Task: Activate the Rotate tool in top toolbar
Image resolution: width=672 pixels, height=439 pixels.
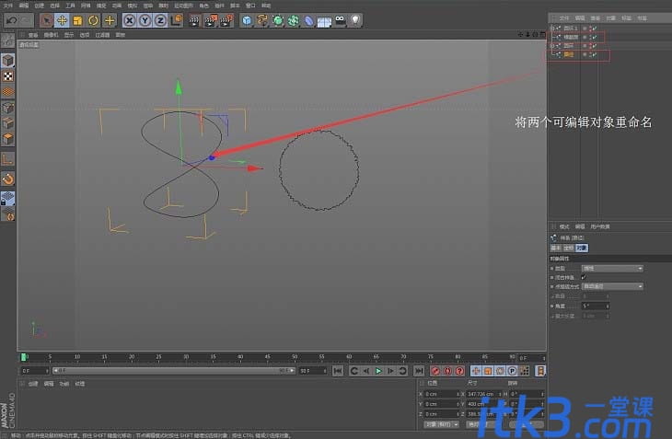Action: click(x=93, y=20)
